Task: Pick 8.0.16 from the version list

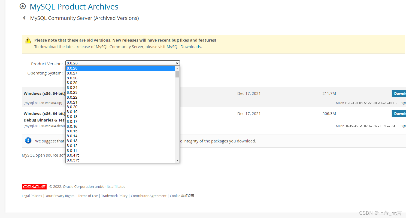Action: [x=120, y=126]
